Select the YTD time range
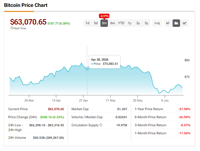200x151 pixels. (x=121, y=23)
